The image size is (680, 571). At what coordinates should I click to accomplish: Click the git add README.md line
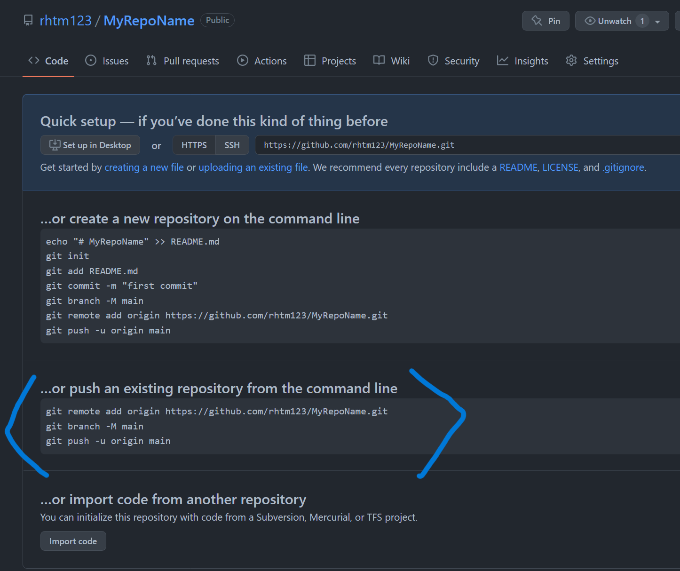92,271
